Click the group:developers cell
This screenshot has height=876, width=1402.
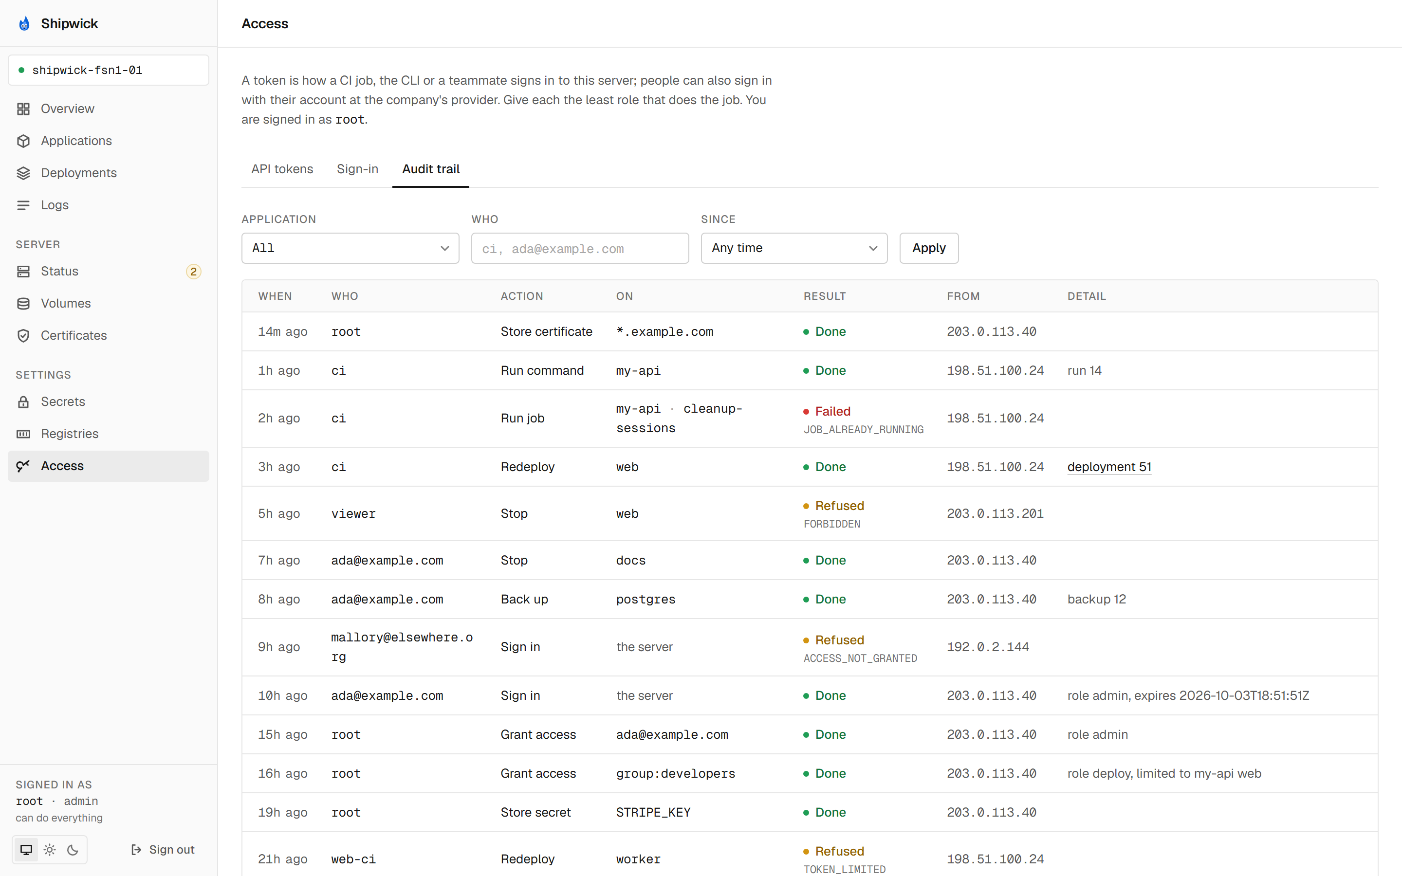[676, 773]
